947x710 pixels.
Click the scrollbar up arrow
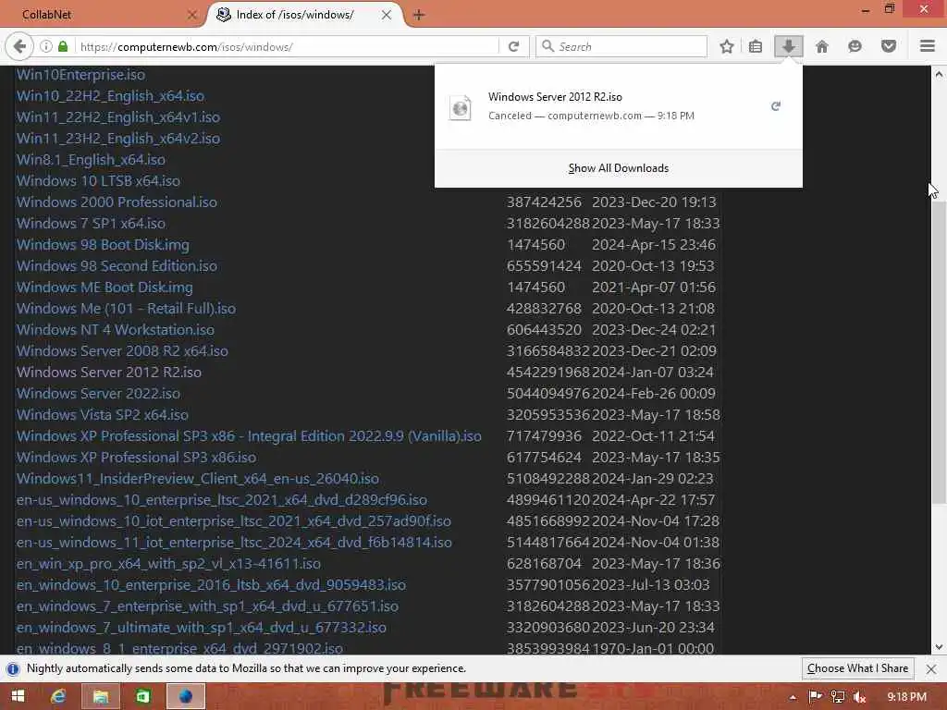[x=939, y=74]
